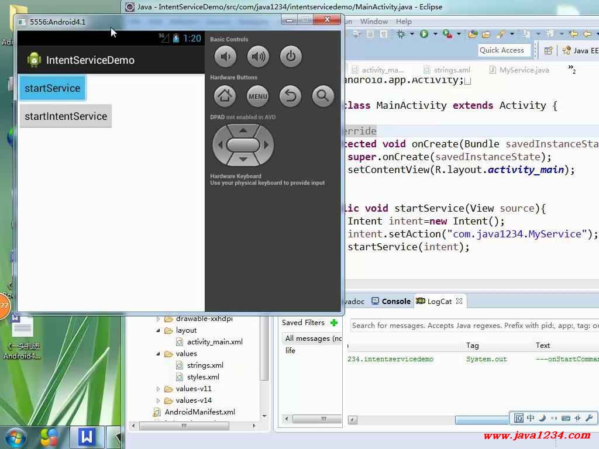Click the keyboard icon on the IME bar
The height and width of the screenshot is (449, 599).
pos(566,418)
